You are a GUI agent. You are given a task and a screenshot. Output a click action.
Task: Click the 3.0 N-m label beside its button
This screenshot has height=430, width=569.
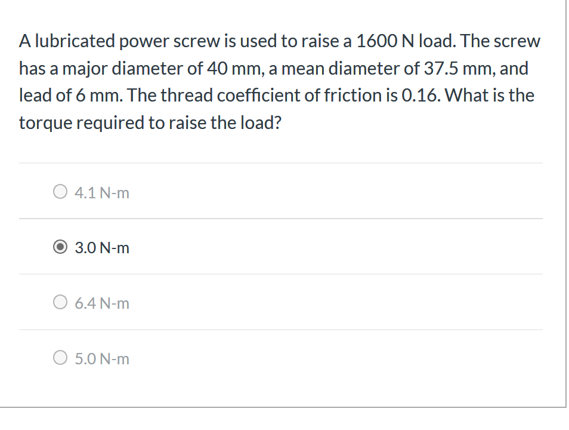(102, 247)
